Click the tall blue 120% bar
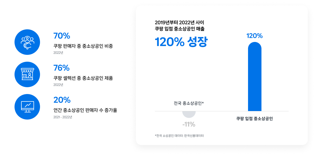Screen dimensions: 316x156 tap(255, 76)
